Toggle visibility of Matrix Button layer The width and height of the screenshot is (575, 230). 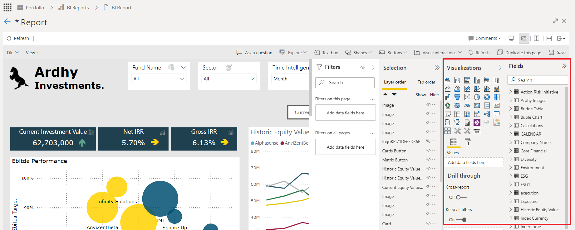tap(428, 160)
